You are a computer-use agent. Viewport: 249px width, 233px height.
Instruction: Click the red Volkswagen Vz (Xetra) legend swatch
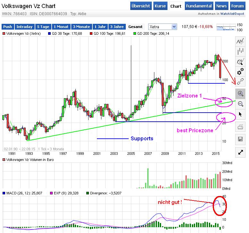click(4, 33)
